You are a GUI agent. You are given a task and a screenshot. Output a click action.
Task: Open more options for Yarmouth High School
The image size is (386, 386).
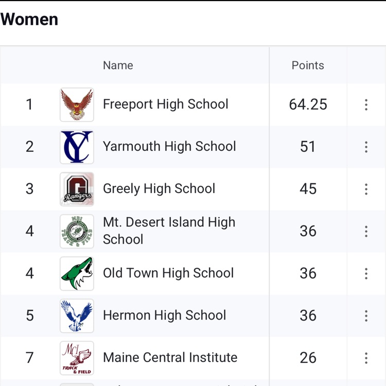[366, 147]
